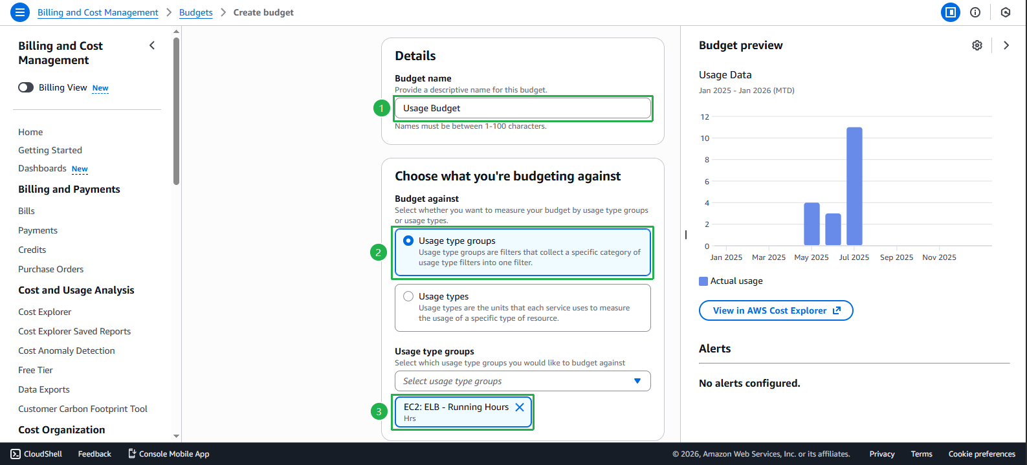Open Data Exports in sidebar
This screenshot has height=465, width=1027.
(44, 389)
